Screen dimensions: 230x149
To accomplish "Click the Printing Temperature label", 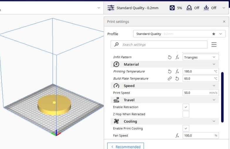I will click(x=129, y=71).
